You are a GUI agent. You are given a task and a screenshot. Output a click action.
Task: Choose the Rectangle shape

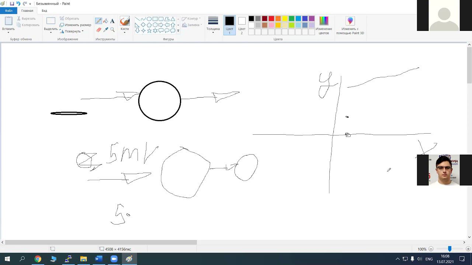[155, 19]
